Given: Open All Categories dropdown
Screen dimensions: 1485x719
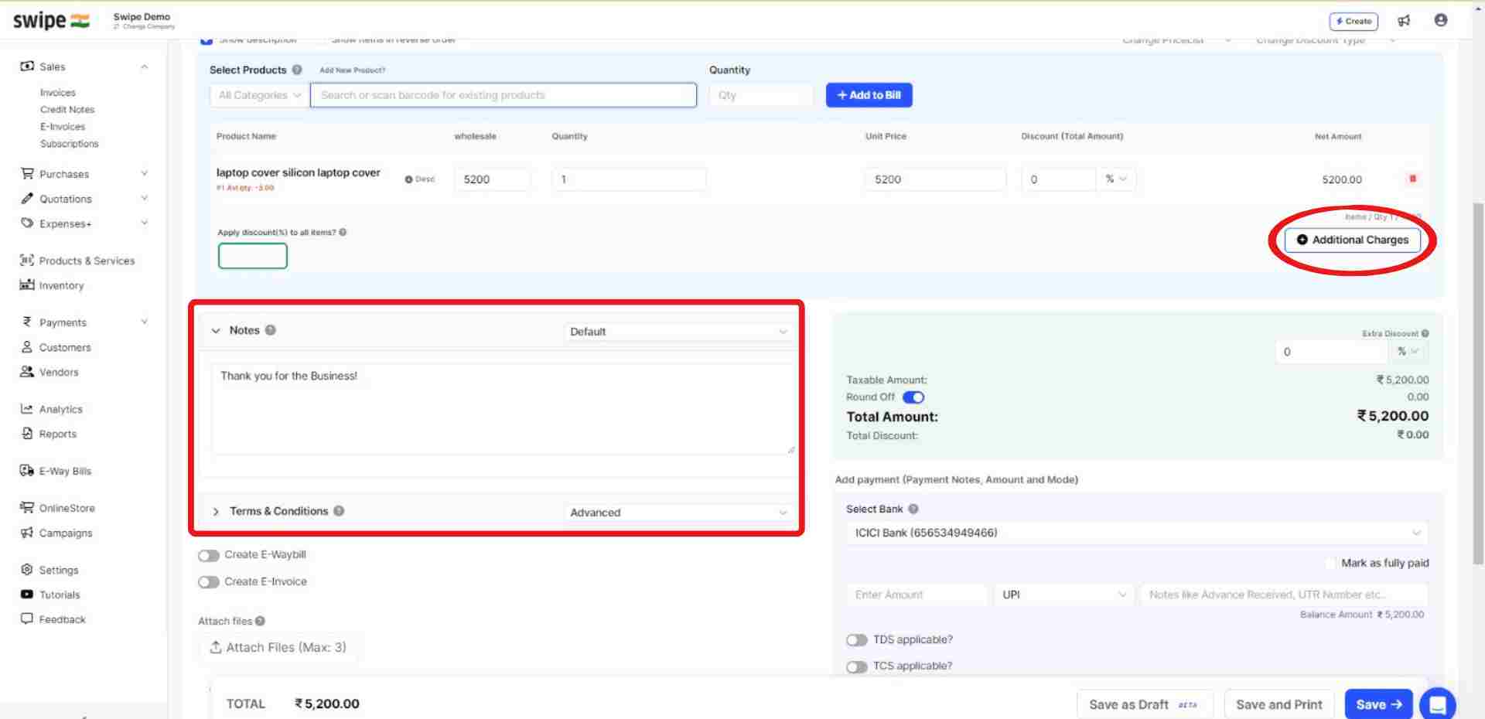Looking at the screenshot, I should pyautogui.click(x=259, y=95).
